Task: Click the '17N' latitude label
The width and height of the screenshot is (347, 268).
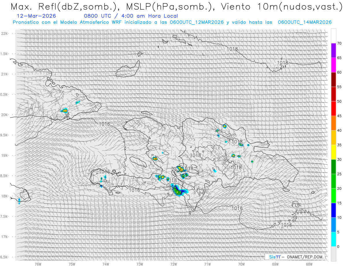Action: click(5, 237)
